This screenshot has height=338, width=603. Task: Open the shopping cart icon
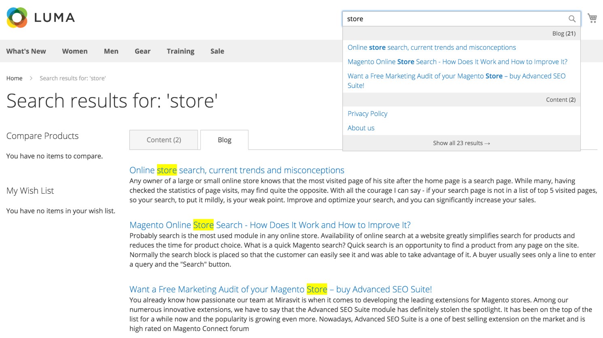592,18
